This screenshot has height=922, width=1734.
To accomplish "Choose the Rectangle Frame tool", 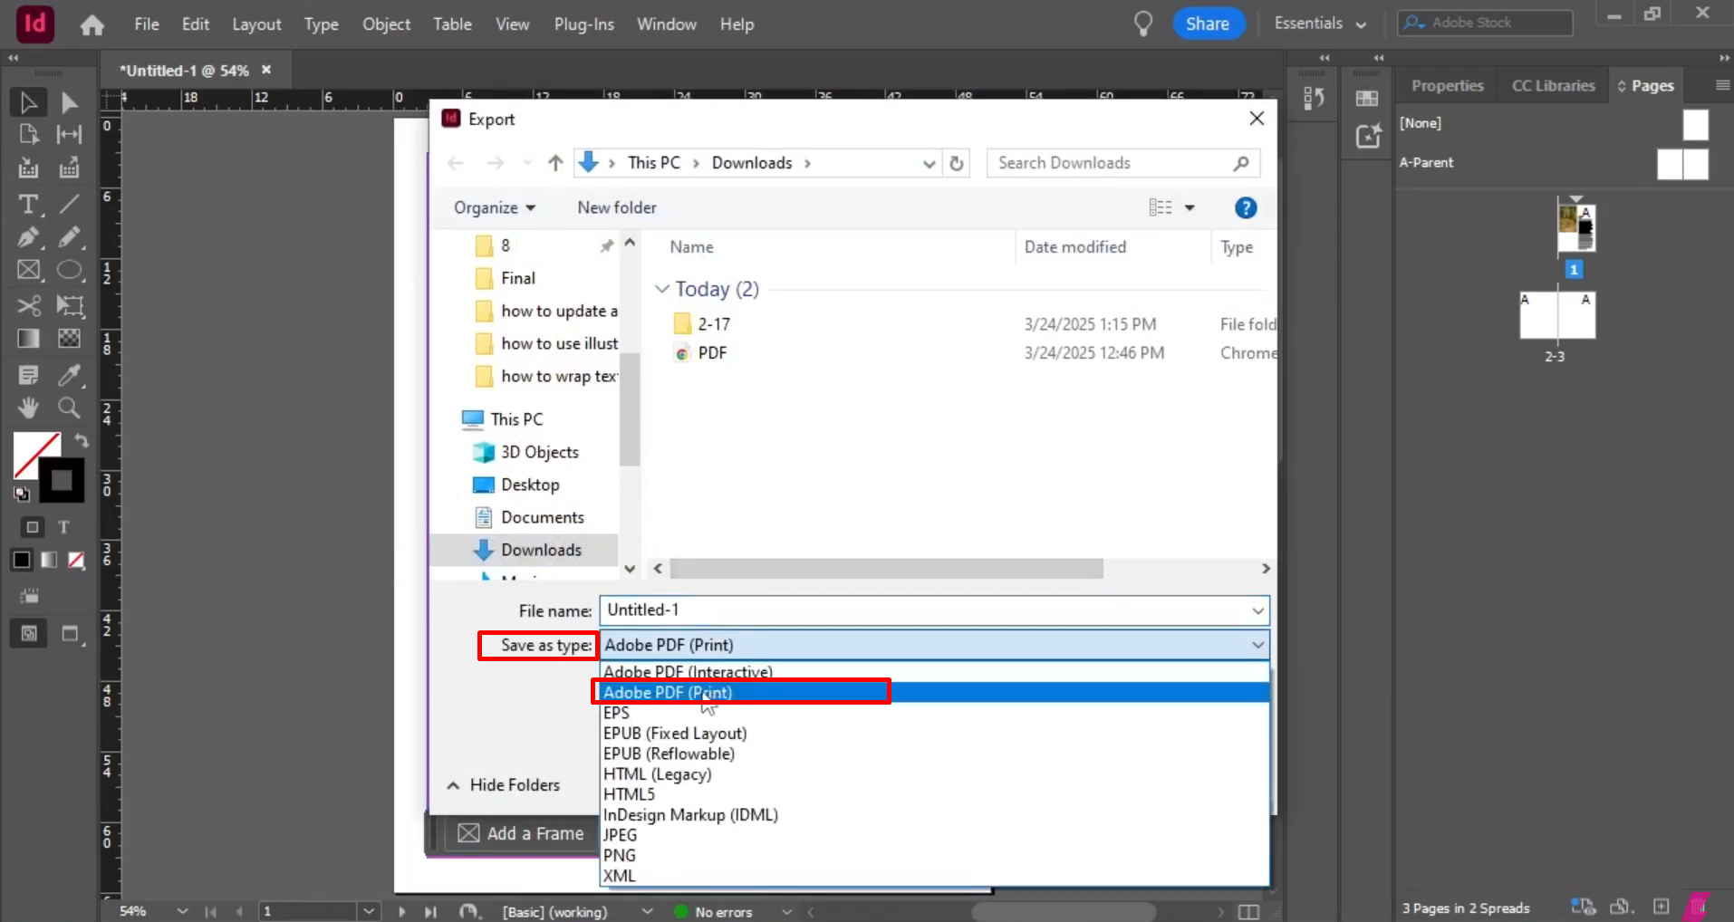I will tap(28, 270).
